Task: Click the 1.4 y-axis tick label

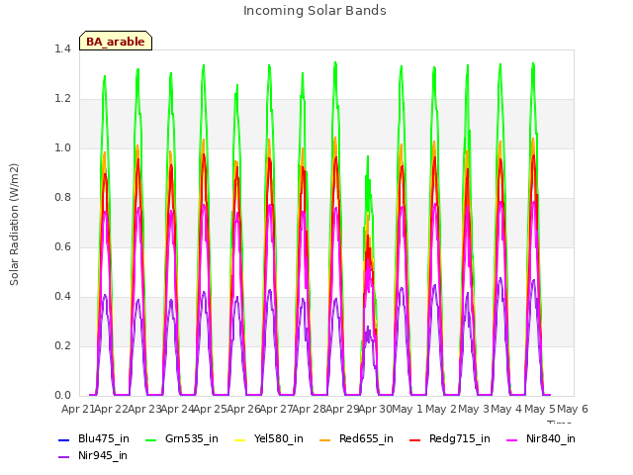Action: pyautogui.click(x=62, y=48)
